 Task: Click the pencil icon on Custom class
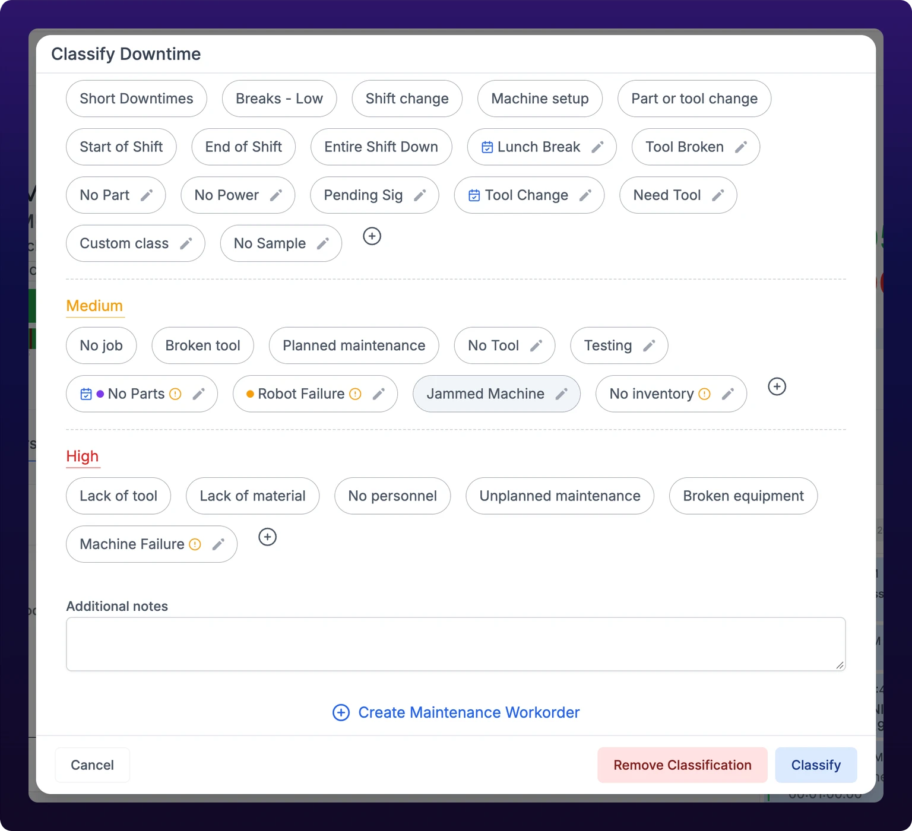point(186,243)
